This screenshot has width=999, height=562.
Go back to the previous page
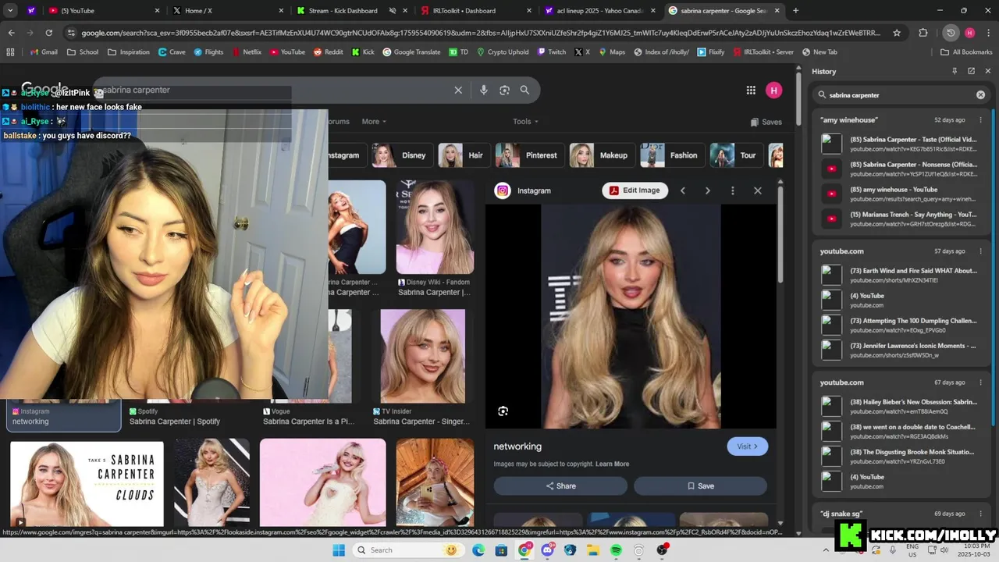pos(11,33)
